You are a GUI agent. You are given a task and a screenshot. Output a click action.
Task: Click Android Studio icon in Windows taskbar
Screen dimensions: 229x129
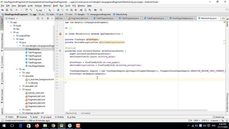click(62, 126)
